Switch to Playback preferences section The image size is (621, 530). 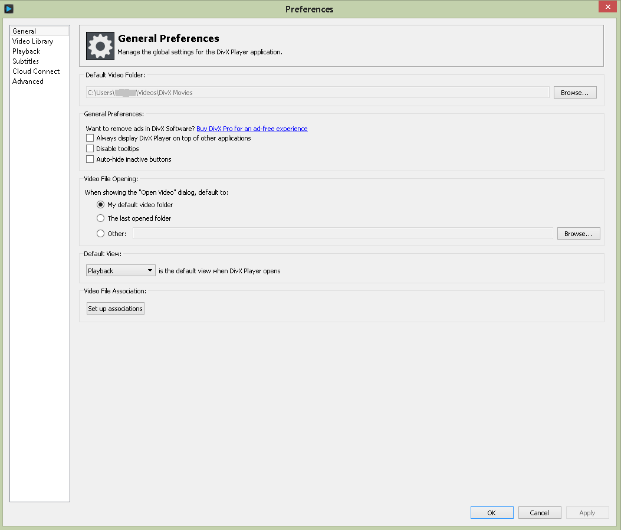click(x=27, y=51)
